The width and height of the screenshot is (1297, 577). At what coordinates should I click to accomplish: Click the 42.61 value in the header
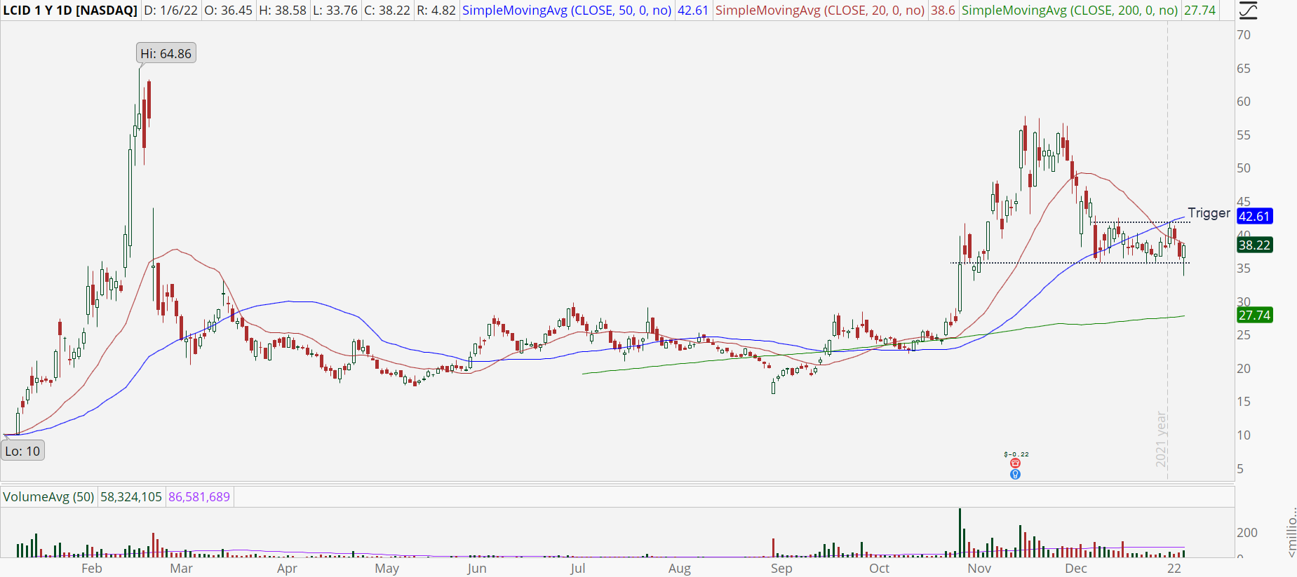pyautogui.click(x=692, y=11)
